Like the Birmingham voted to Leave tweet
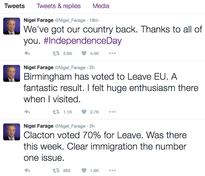This screenshot has width=205, height=176. click(84, 112)
